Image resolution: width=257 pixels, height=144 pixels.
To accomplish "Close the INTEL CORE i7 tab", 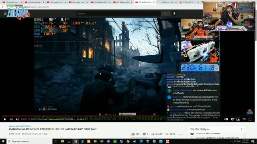I will tap(198, 2).
